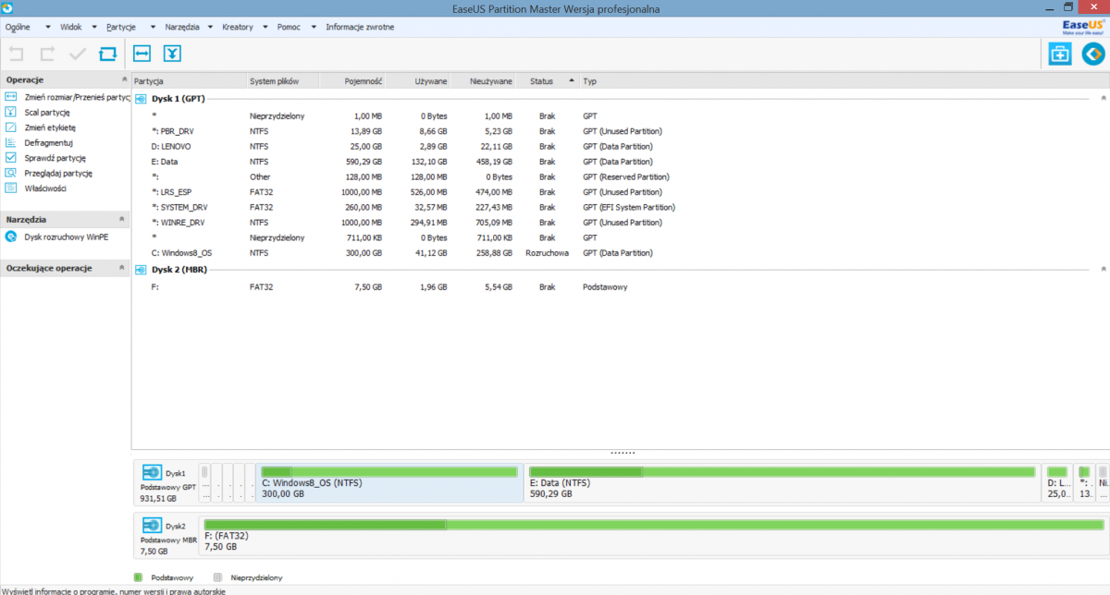Click the Przeglądaj partycję sidebar icon
Image resolution: width=1110 pixels, height=595 pixels.
coord(11,173)
